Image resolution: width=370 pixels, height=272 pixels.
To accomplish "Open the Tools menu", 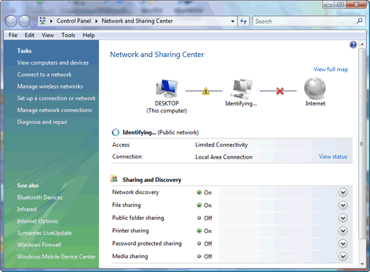I will tap(68, 35).
